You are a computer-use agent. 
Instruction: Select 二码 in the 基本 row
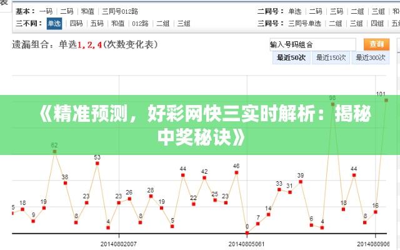[67, 11]
